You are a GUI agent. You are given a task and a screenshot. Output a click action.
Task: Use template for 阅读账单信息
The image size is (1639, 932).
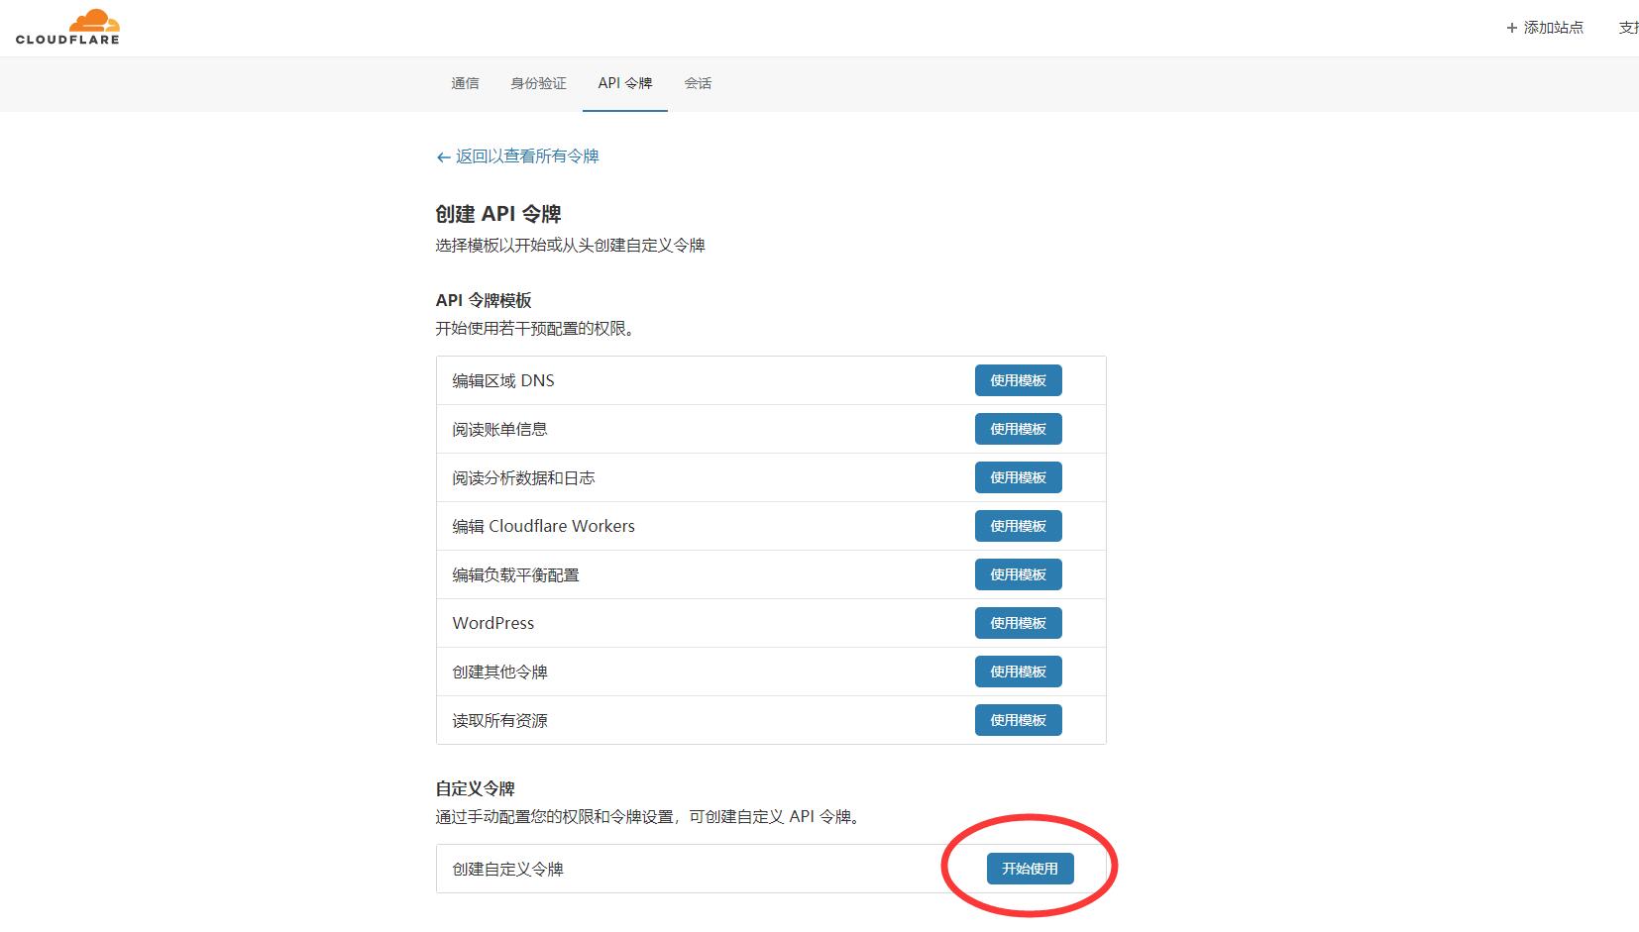click(1019, 429)
